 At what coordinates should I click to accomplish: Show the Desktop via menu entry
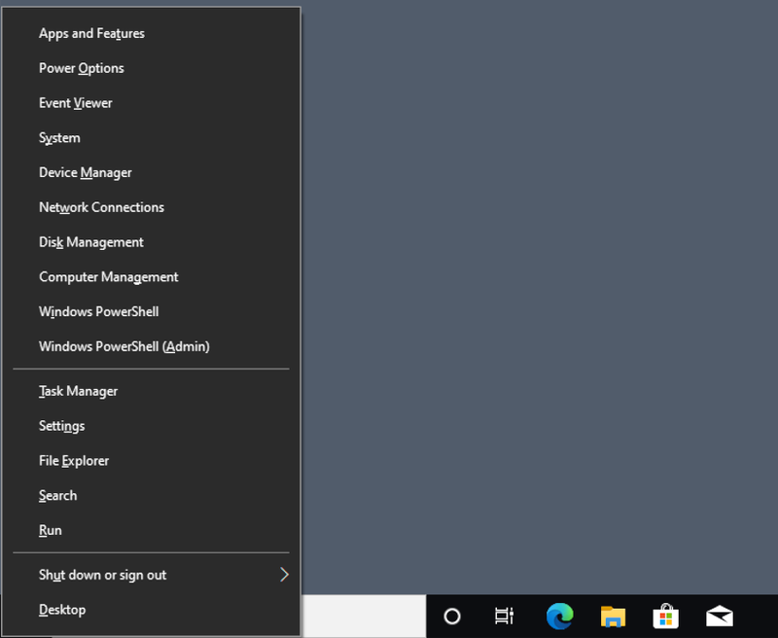(151, 609)
